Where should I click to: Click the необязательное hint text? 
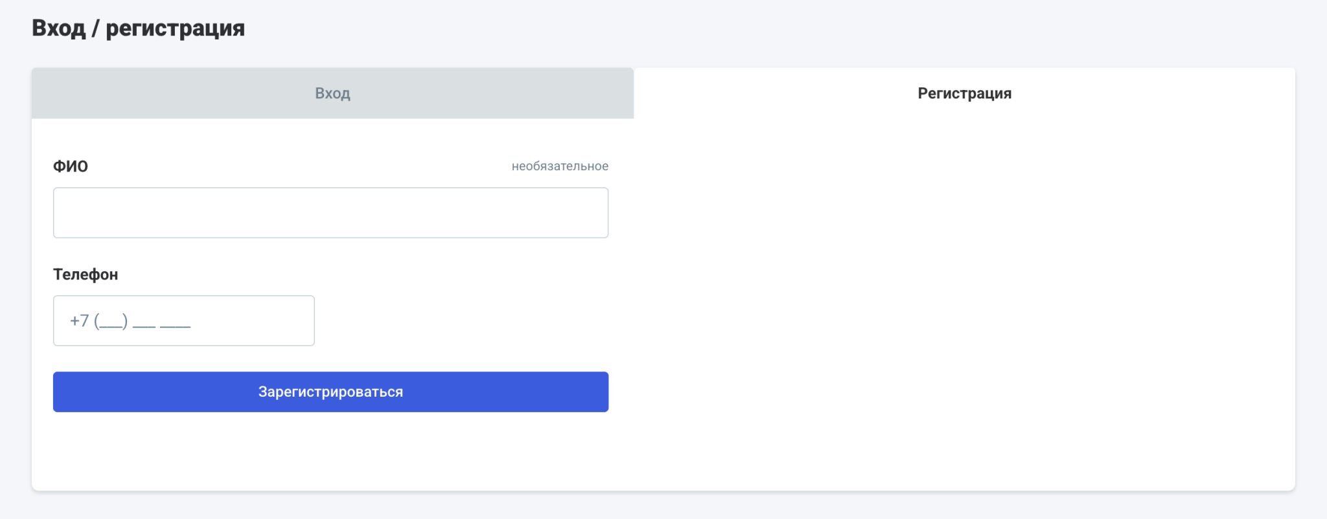click(x=560, y=166)
